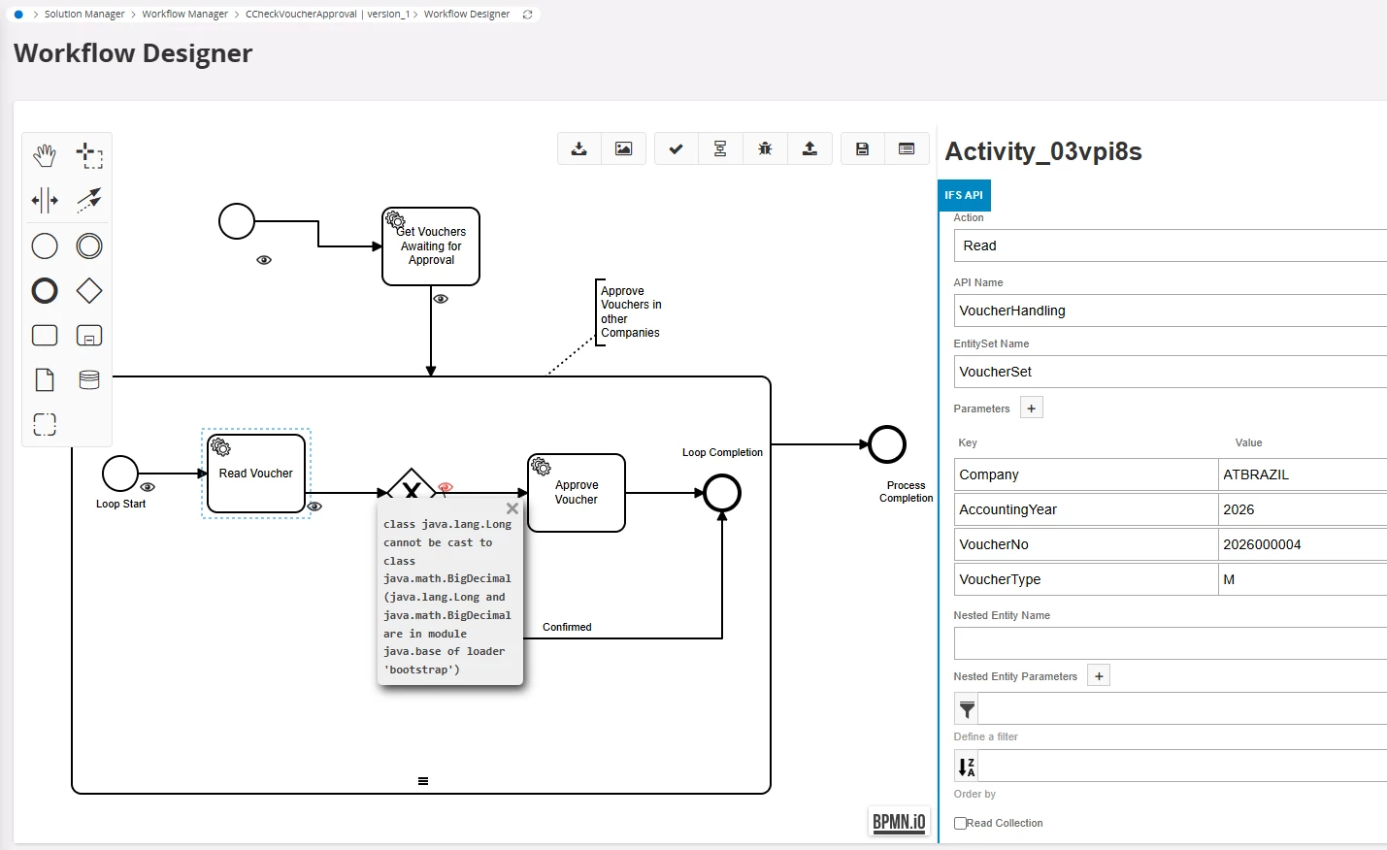
Task: Add nested entity parameter with plus button
Action: [x=1099, y=676]
